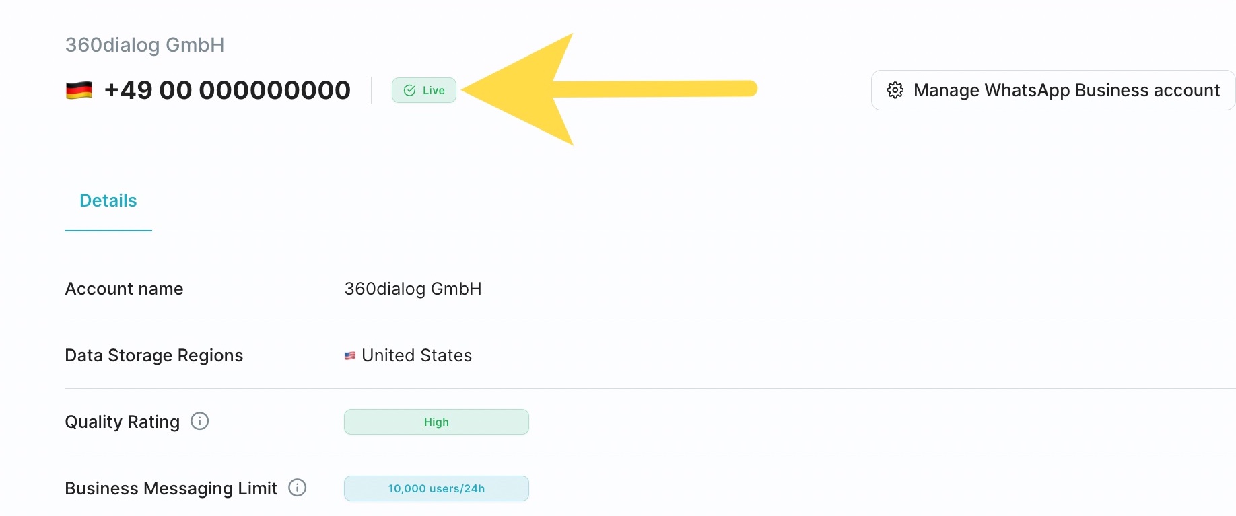
Task: Click the United States flag icon
Action: point(350,355)
